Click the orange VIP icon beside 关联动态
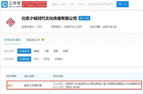This screenshot has width=143, height=94. 43,40
